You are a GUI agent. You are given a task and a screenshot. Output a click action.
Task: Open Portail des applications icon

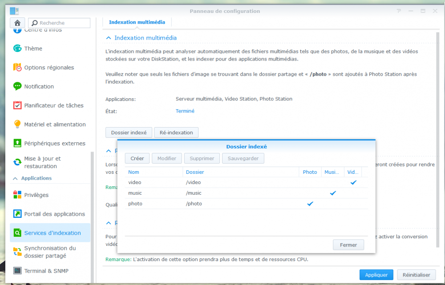coord(17,214)
